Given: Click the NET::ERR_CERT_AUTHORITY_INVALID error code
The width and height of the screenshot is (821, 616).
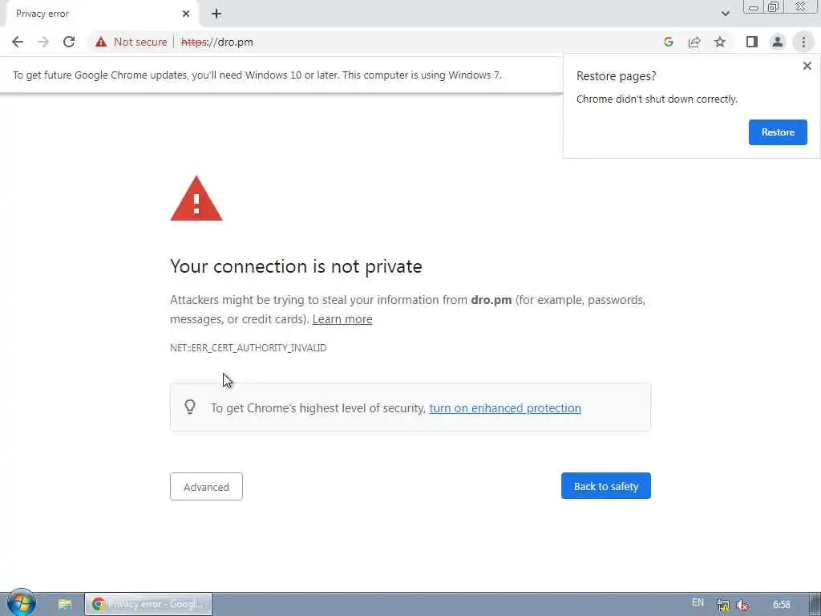Looking at the screenshot, I should coord(249,348).
